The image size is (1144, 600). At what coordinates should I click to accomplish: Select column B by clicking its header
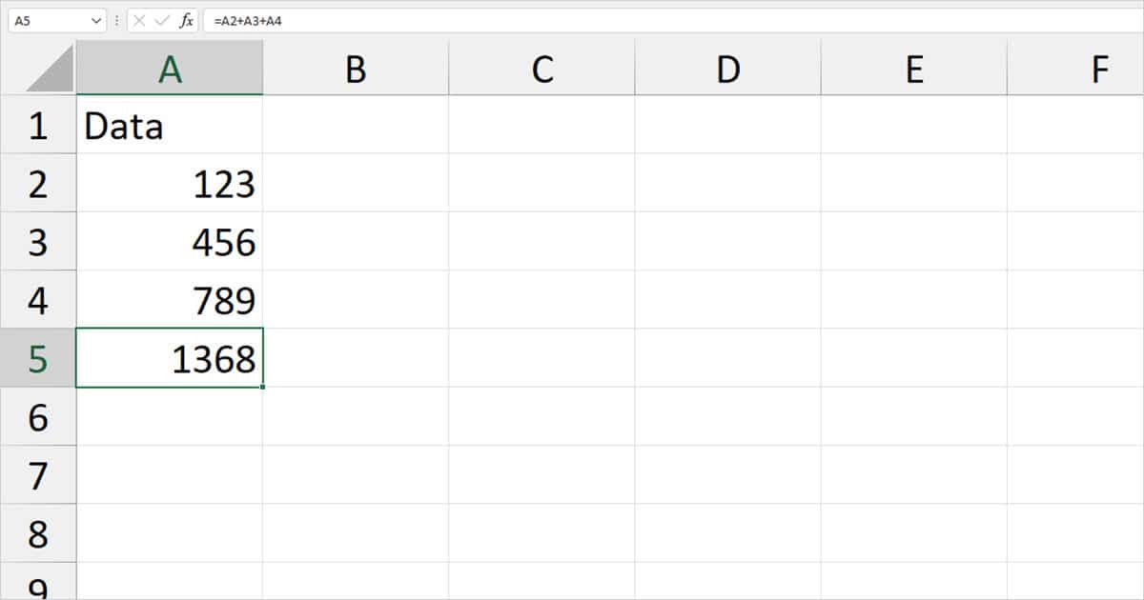click(355, 67)
